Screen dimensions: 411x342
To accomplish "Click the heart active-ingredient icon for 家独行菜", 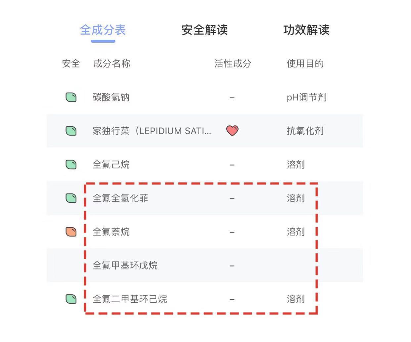I will (232, 130).
